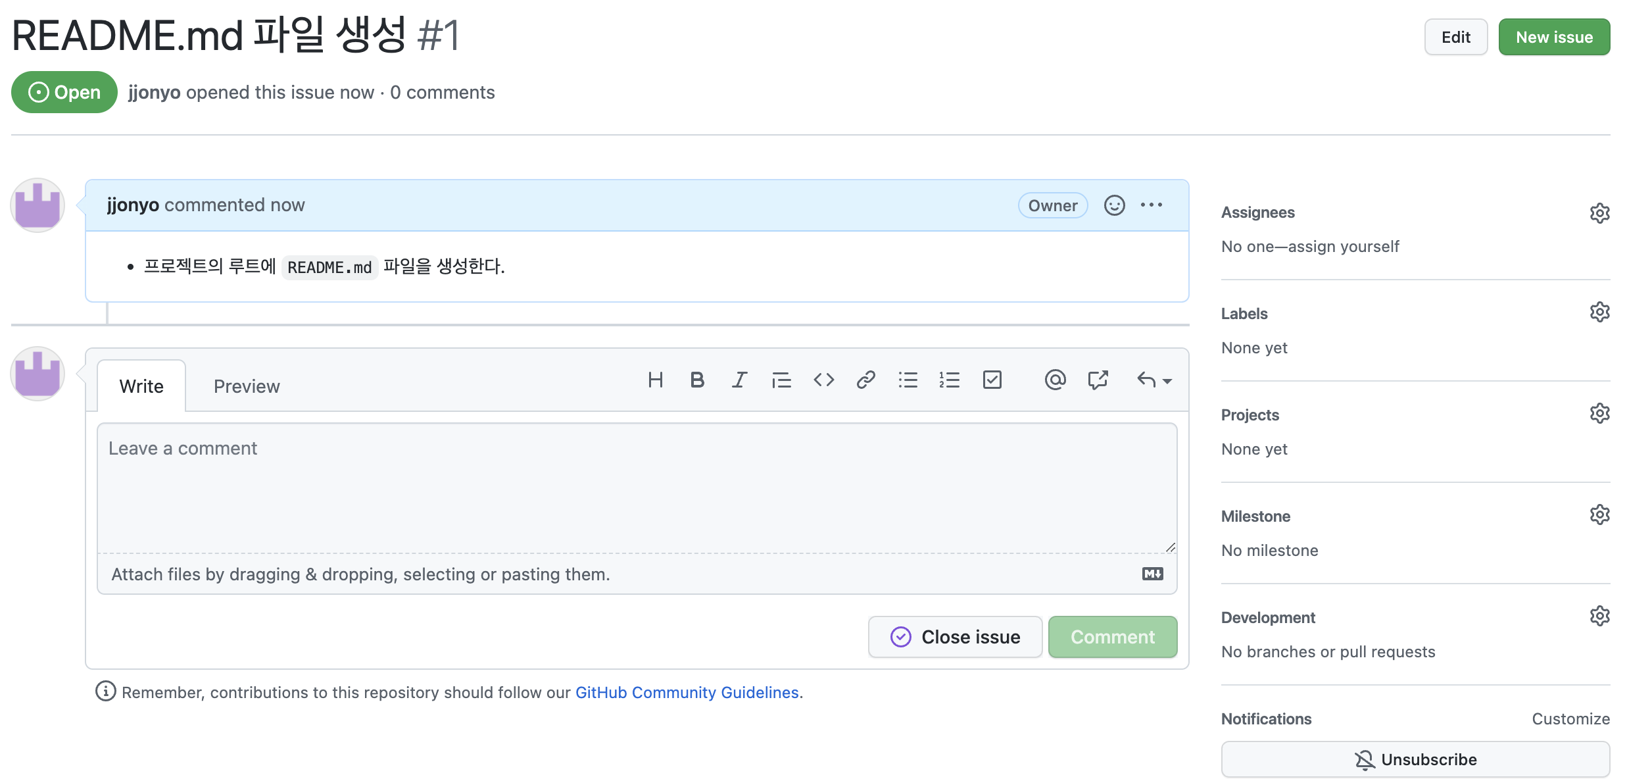Image resolution: width=1627 pixels, height=779 pixels.
Task: Click the '0 comments' text
Action: click(x=442, y=93)
